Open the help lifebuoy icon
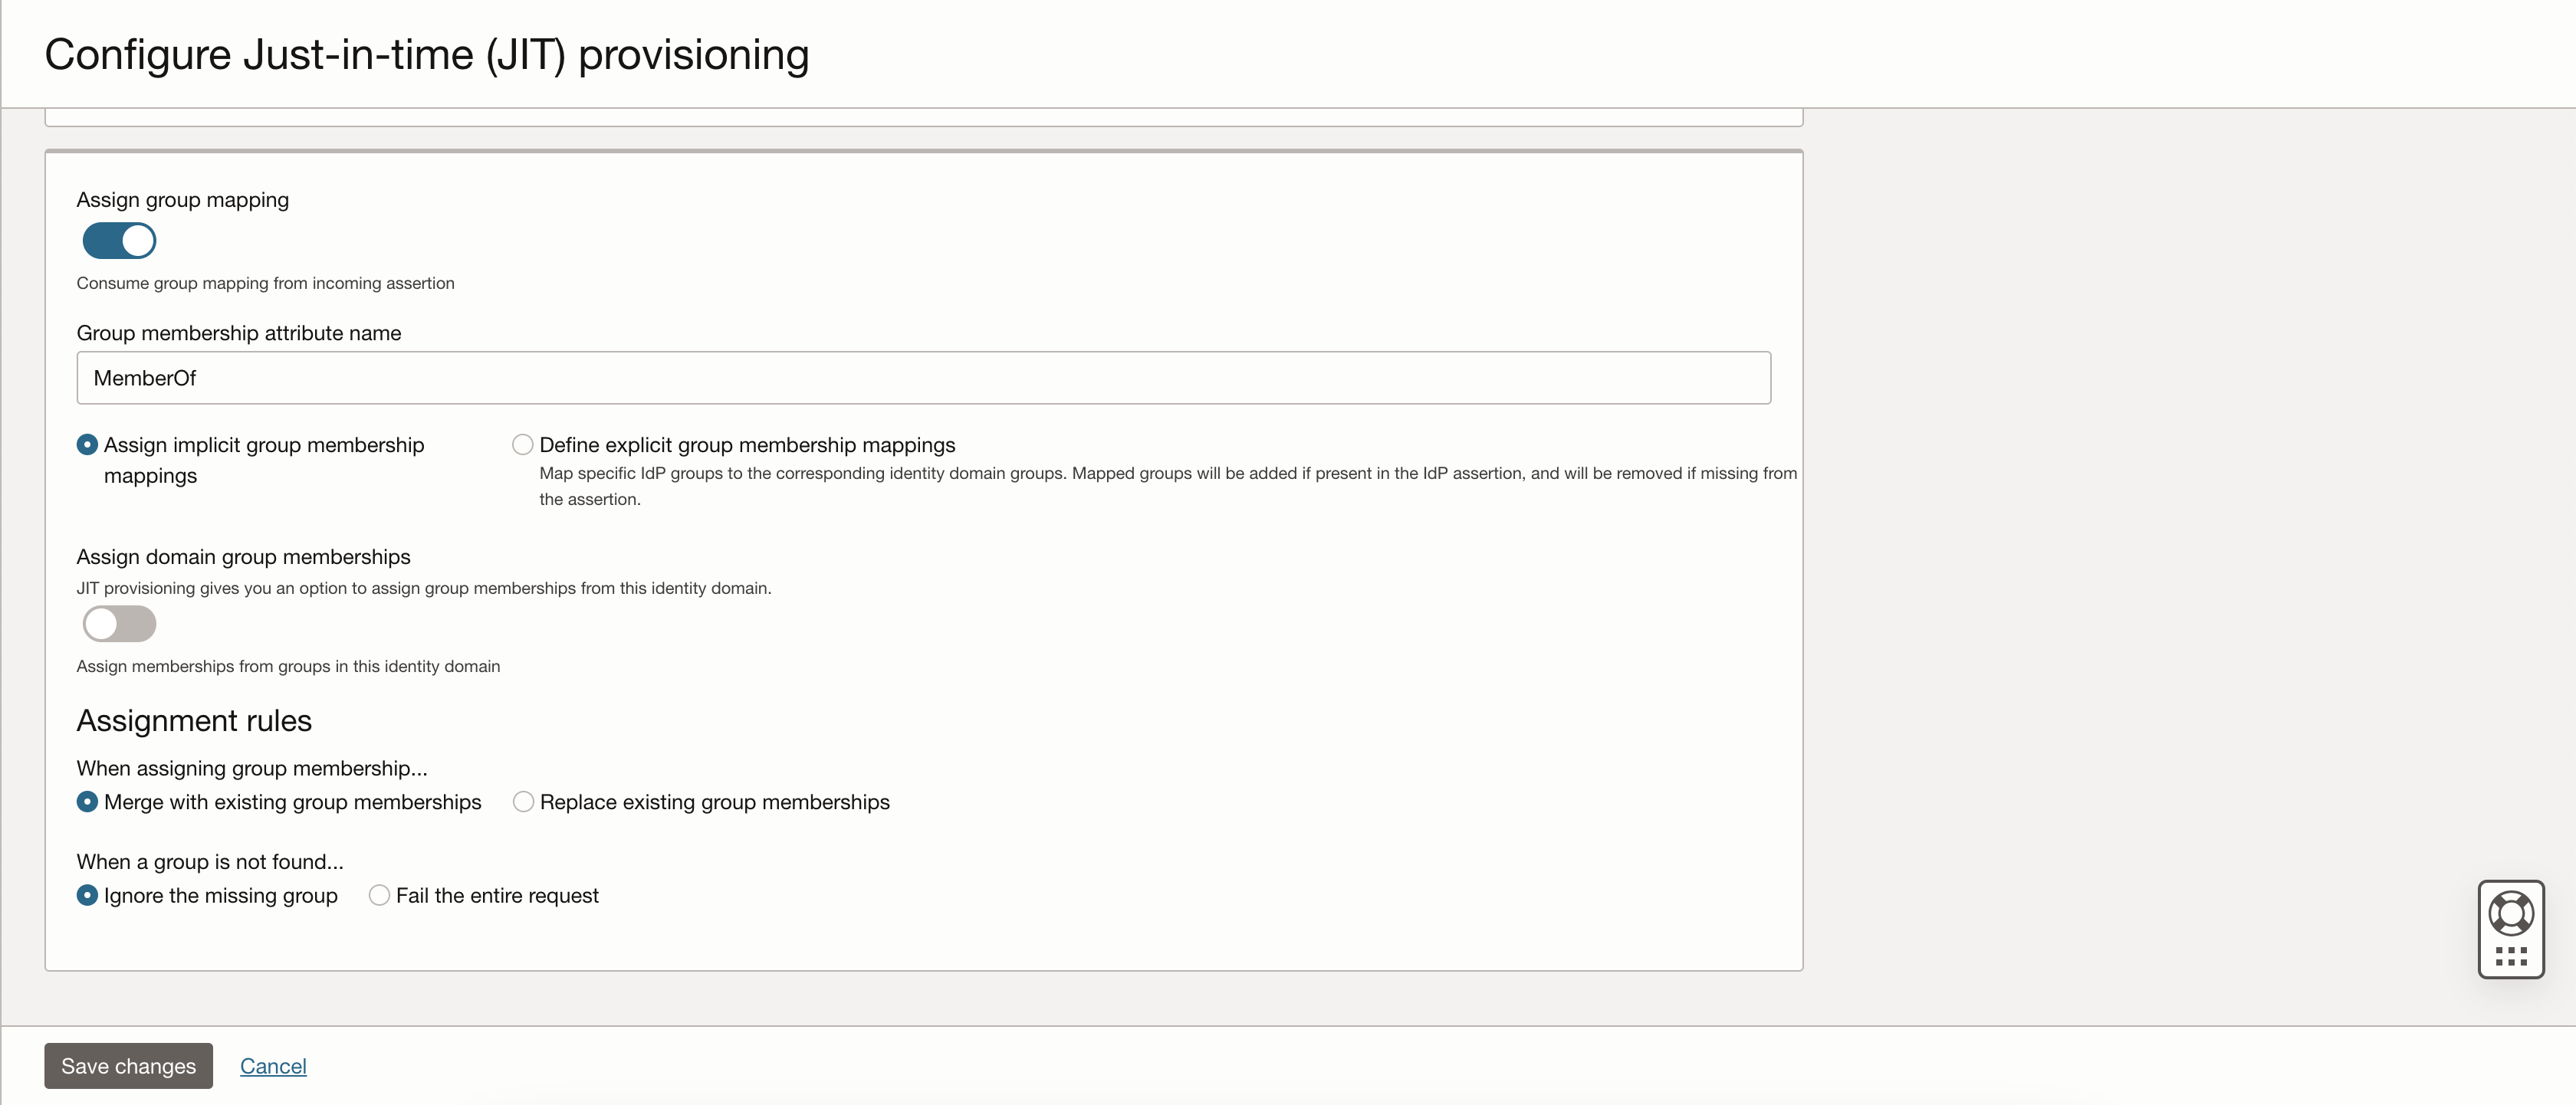Viewport: 2576px width, 1105px height. [2511, 912]
